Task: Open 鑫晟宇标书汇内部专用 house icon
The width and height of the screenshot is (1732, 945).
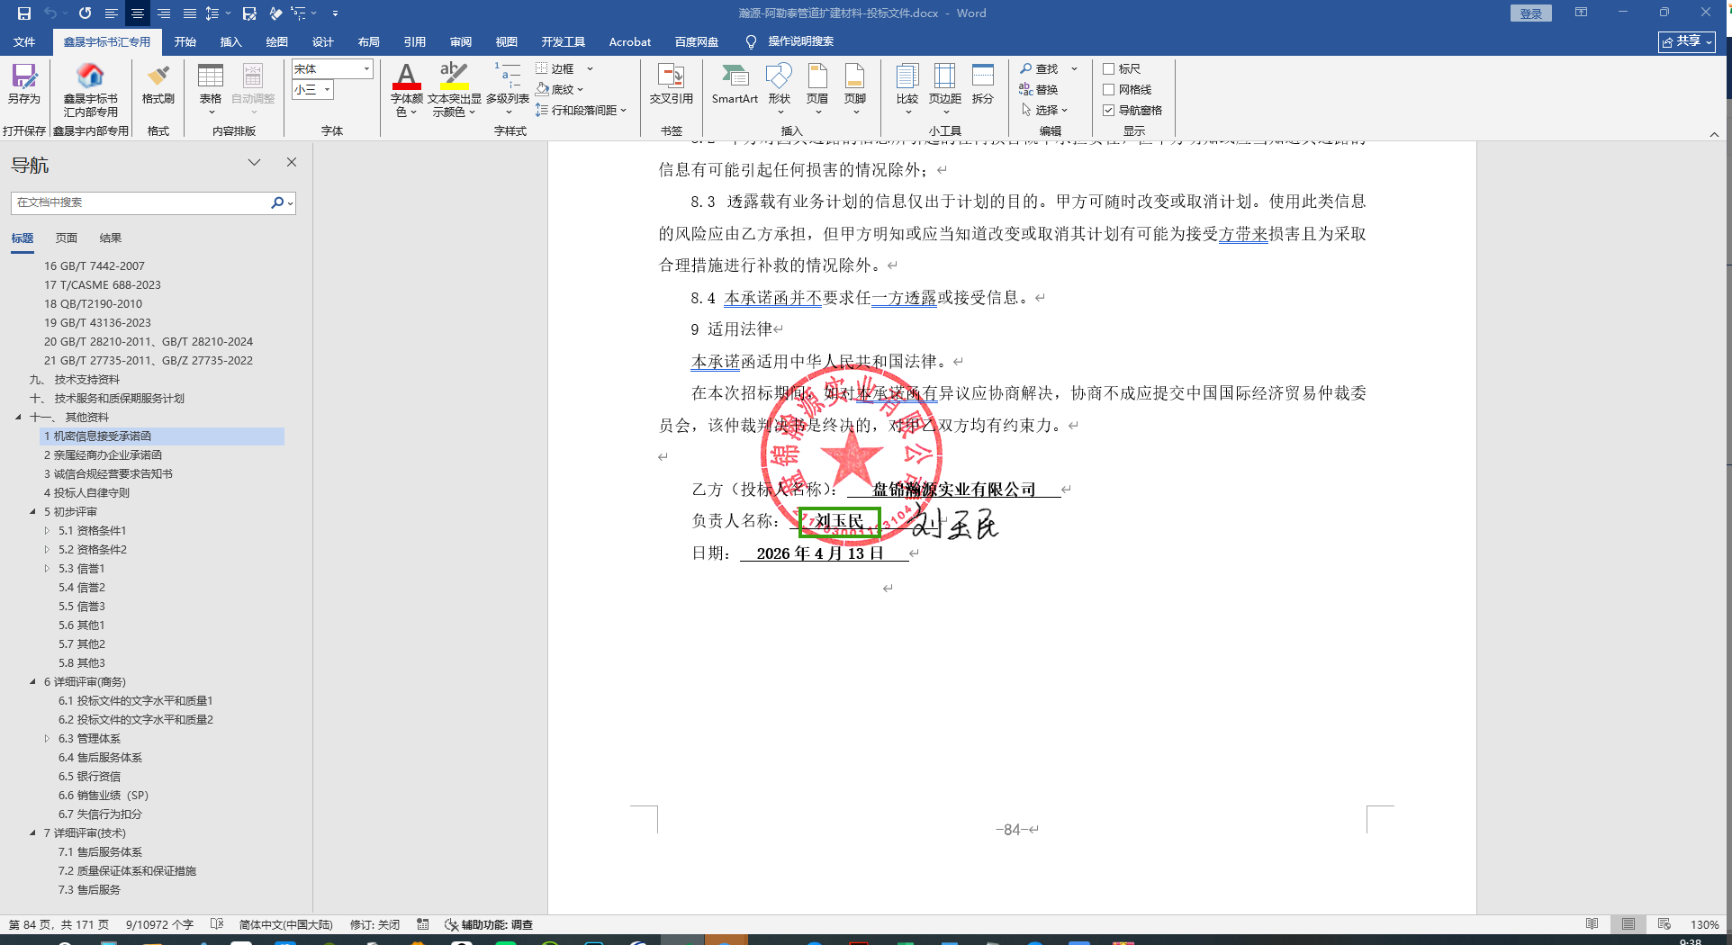Action: 90,89
